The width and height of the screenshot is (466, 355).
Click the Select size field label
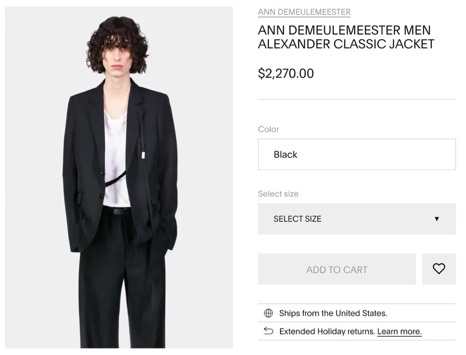tap(278, 194)
